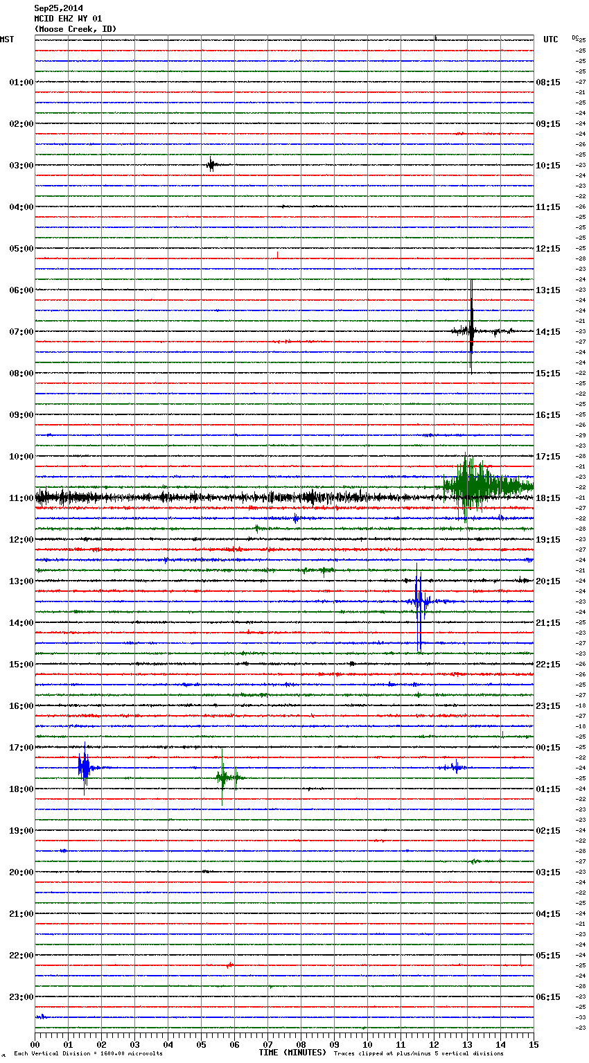589x1063 pixels.
Task: Click the 18:15 UTC row label
Action: pyautogui.click(x=548, y=498)
